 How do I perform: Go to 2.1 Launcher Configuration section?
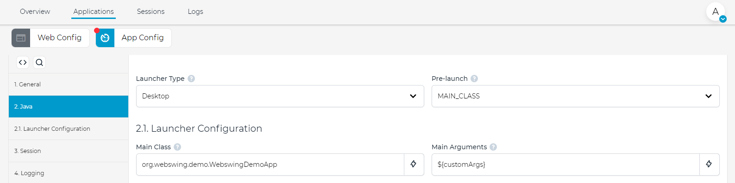(69, 129)
